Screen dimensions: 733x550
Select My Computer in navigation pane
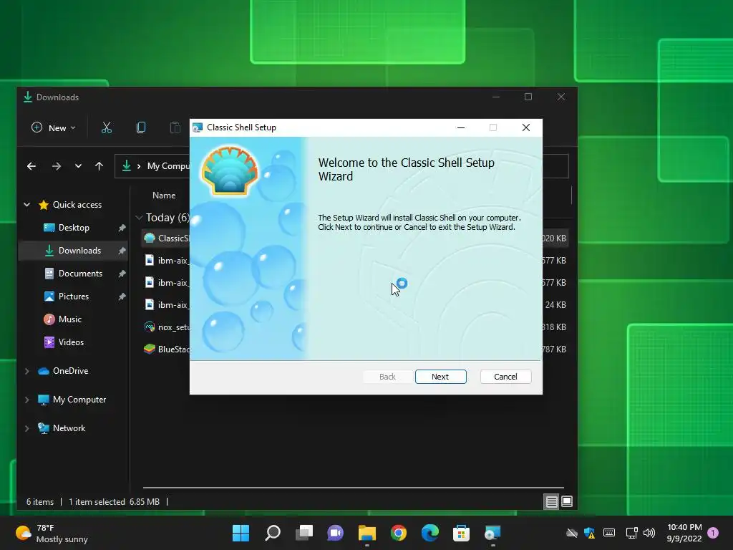(79, 400)
